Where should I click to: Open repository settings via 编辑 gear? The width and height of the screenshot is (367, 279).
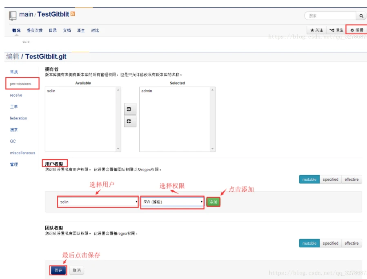point(357,30)
